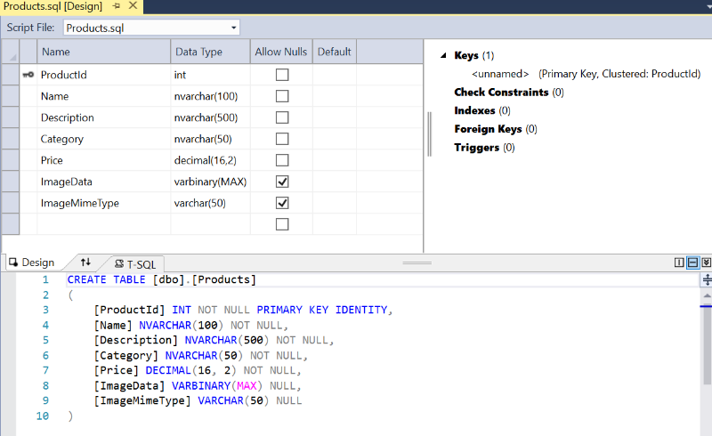Viewport: 712px width, 436px height.
Task: Click the ImageMimeType name cell
Action: [103, 203]
